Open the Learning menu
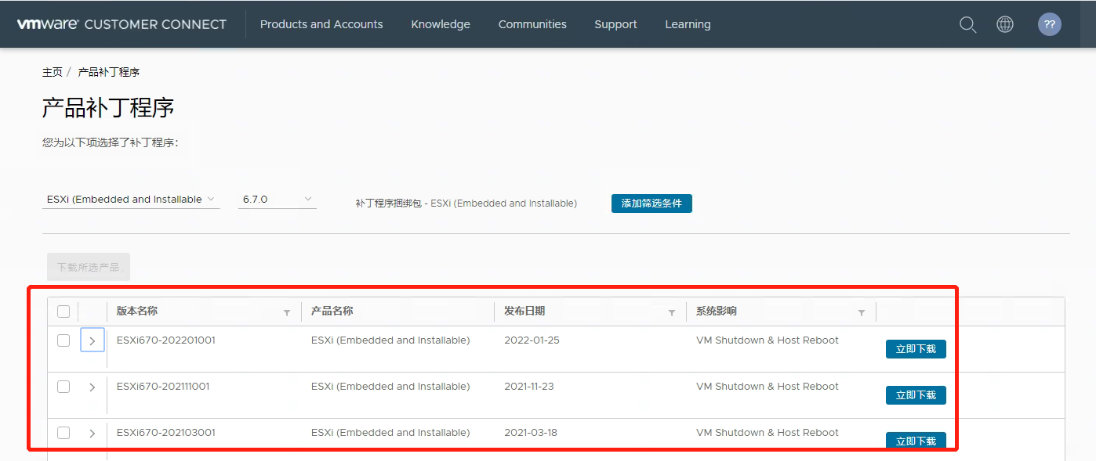The height and width of the screenshot is (461, 1096). [x=688, y=24]
